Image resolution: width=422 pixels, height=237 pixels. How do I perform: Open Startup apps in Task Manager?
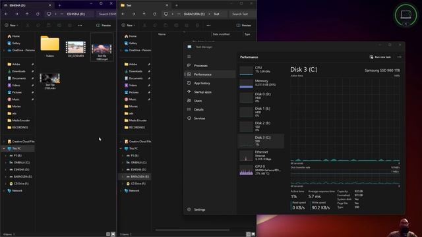[210, 92]
